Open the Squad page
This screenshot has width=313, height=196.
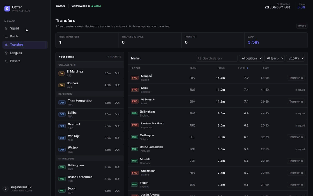[25, 29]
